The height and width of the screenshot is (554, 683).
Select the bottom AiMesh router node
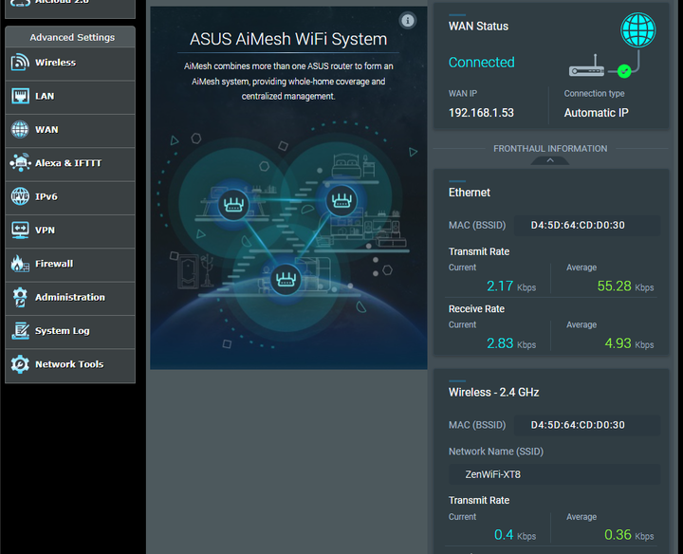[x=286, y=279]
